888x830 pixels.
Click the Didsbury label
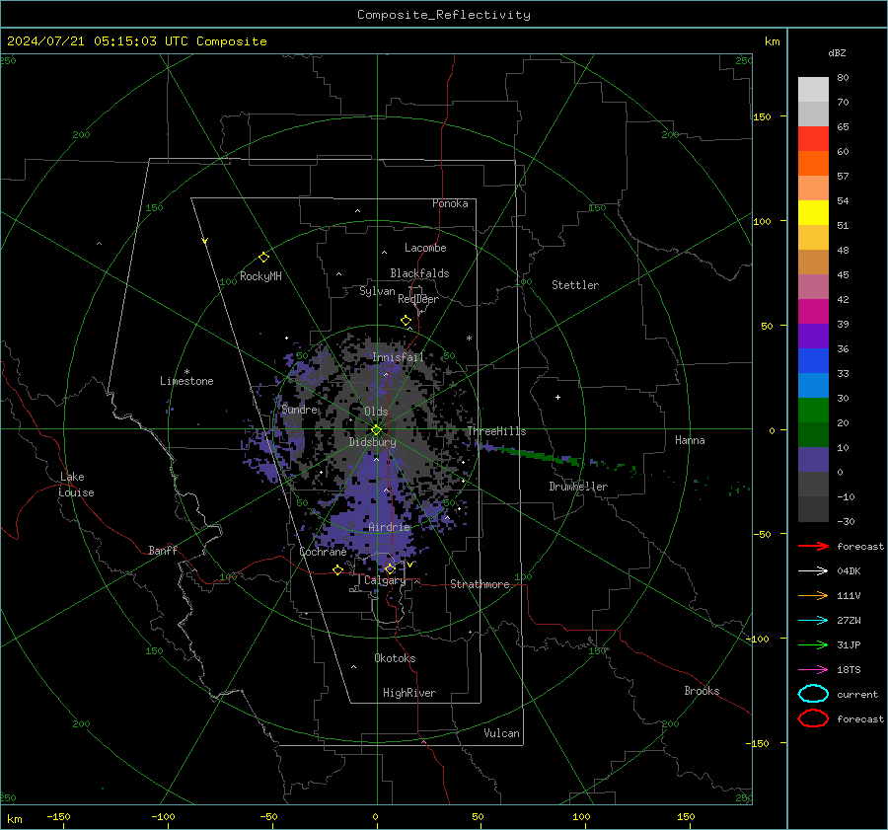[x=373, y=442]
